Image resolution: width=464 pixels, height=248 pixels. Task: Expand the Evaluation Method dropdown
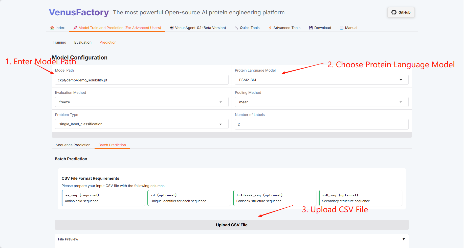tap(220, 102)
